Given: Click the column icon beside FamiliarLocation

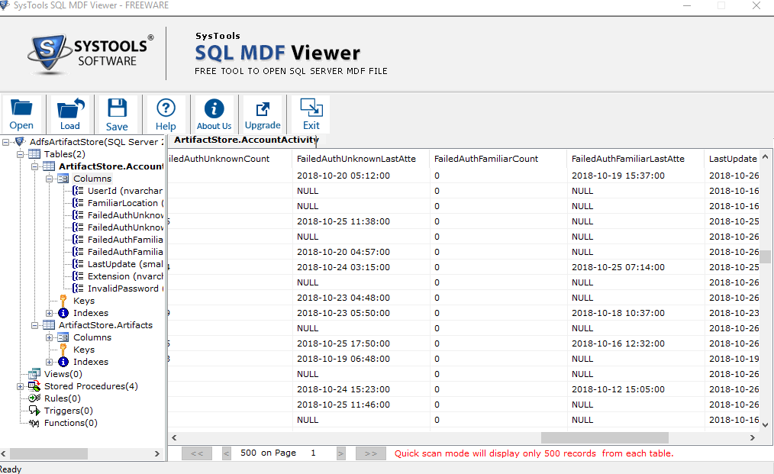Looking at the screenshot, I should click(78, 203).
